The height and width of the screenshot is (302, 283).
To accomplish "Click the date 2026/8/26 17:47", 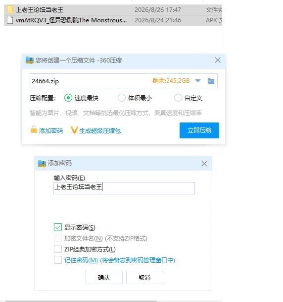I will pyautogui.click(x=158, y=9).
